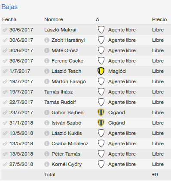Image resolution: width=171 pixels, height=181 pixels.
Task: Click checkmark icon for 27/5/2018 transfer
Action: 5,164
